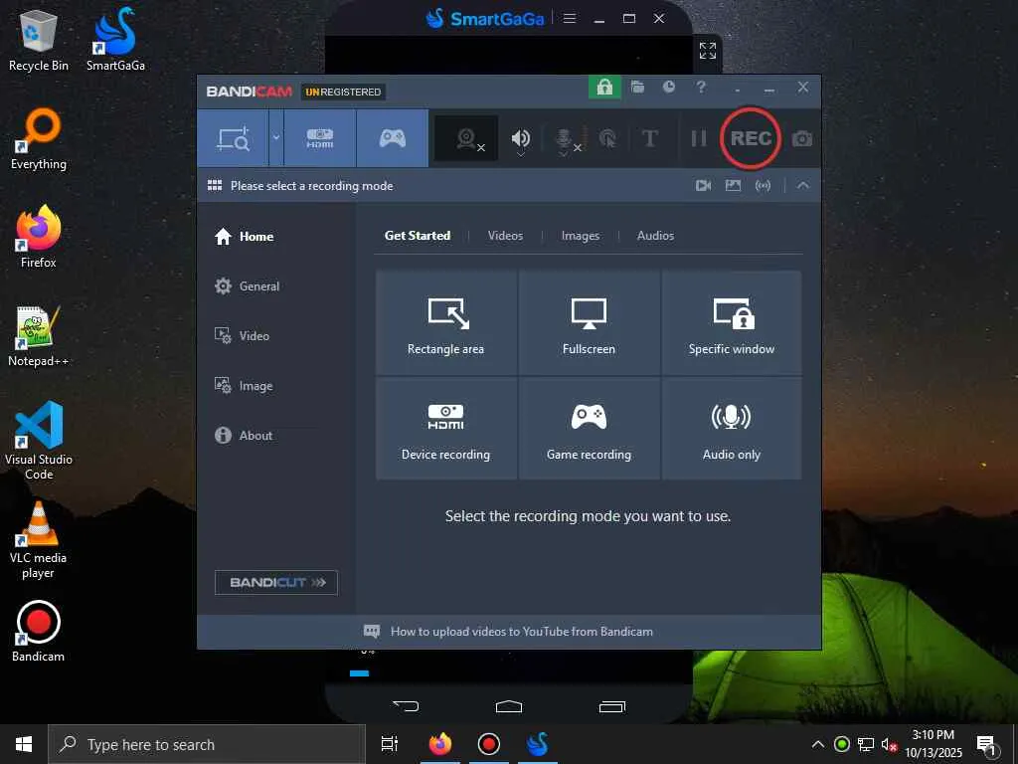Open scheduled recording clock icon

tap(669, 87)
